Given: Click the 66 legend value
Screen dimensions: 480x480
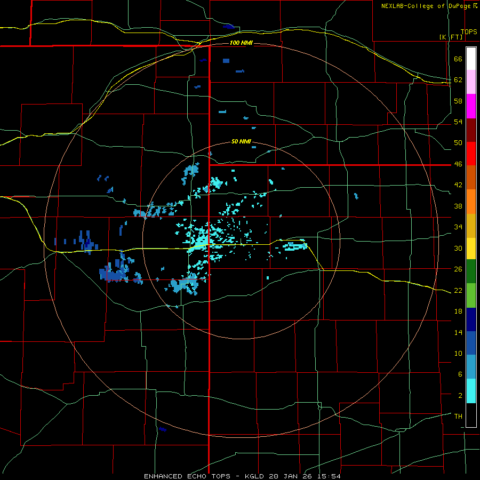Looking at the screenshot, I should tap(458, 59).
